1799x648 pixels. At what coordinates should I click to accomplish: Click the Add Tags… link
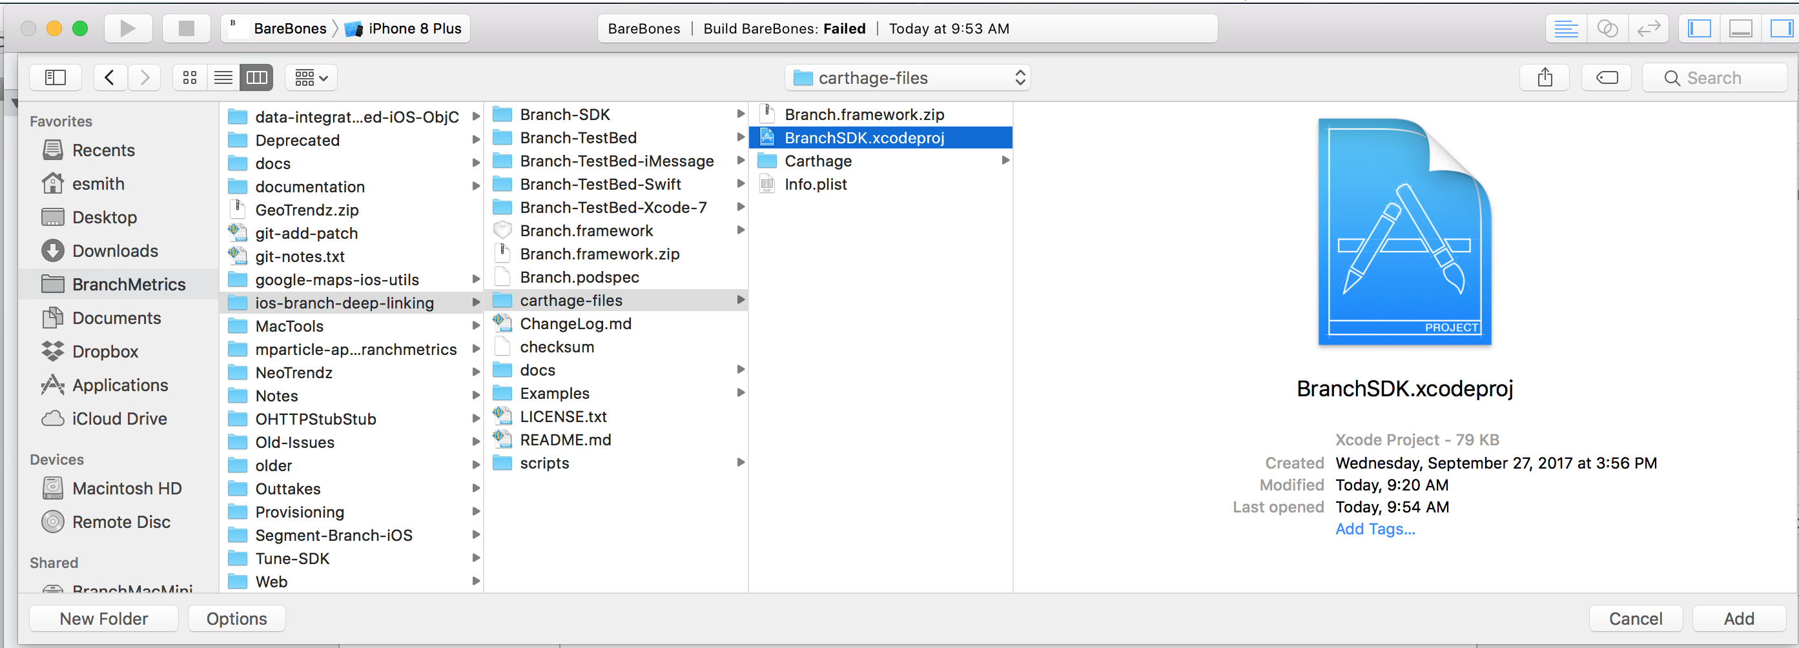[x=1374, y=529]
